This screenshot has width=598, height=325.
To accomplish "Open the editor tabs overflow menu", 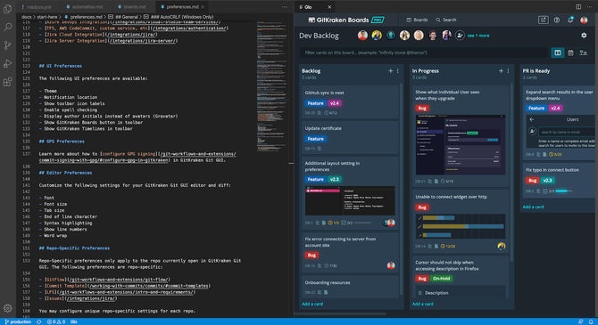I will [285, 7].
